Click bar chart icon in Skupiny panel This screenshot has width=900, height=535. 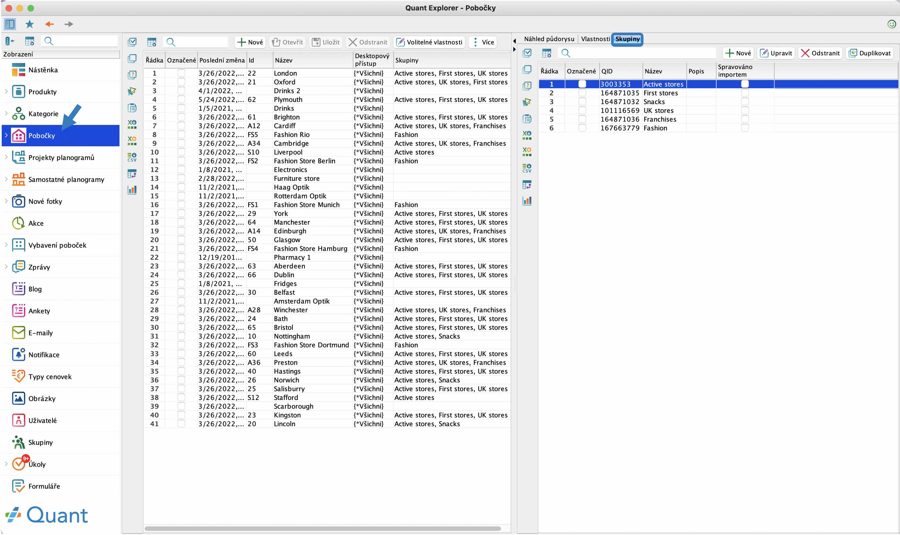527,201
